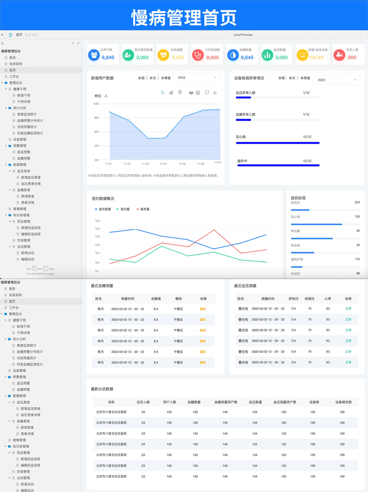
Task: Click 冠心病 12/12 progress bar
Action: (278, 143)
